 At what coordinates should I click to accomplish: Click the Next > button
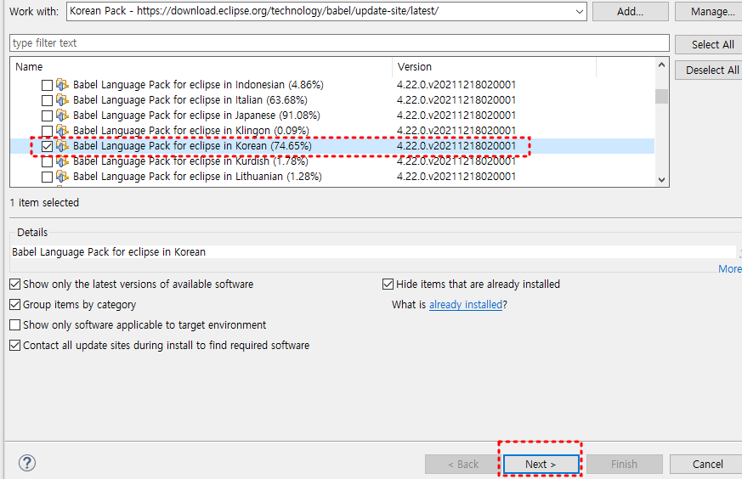(x=541, y=465)
